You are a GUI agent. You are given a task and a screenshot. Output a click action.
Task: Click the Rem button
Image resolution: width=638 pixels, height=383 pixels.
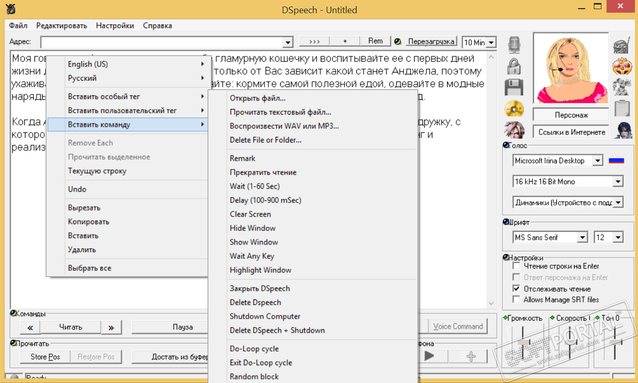pos(376,41)
